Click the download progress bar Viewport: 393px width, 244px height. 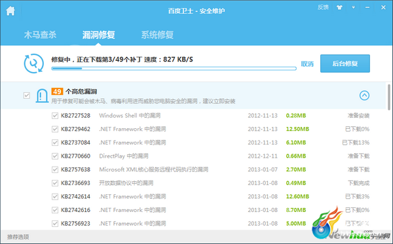pos(174,68)
